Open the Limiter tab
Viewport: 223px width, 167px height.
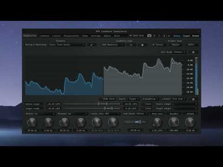coord(56,36)
